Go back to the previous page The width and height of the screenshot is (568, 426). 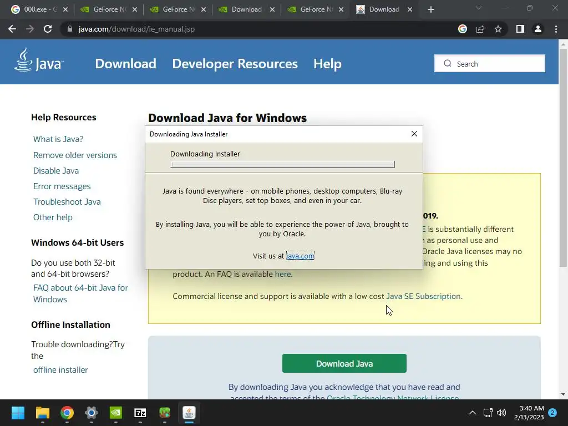(12, 29)
